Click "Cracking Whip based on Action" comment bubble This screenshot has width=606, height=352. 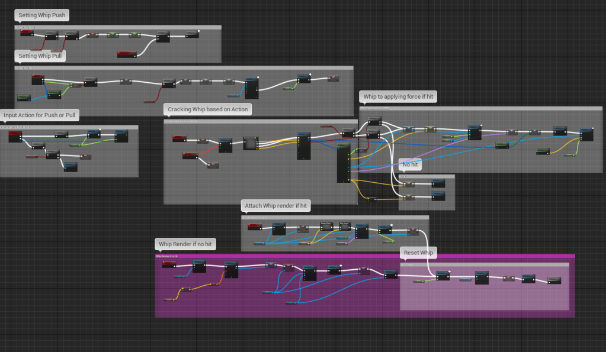tap(208, 109)
